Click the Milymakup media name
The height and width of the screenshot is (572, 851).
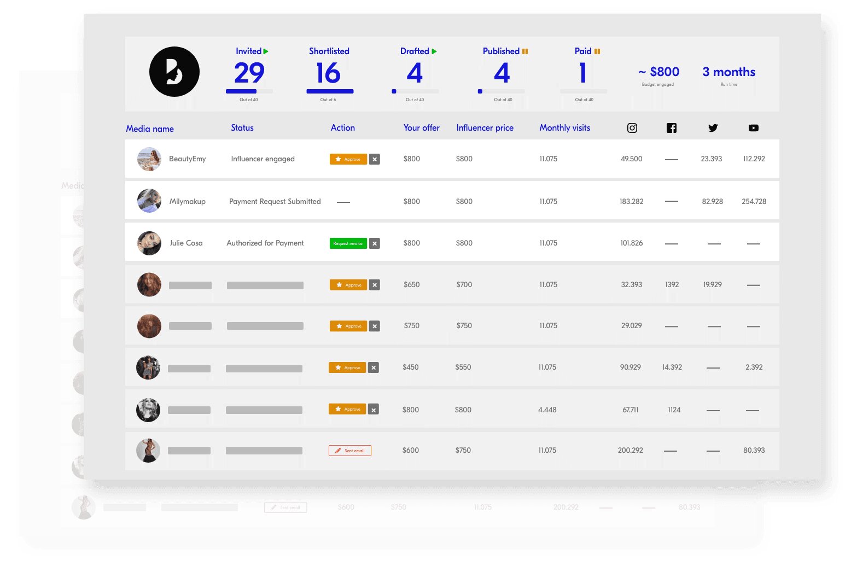point(188,201)
